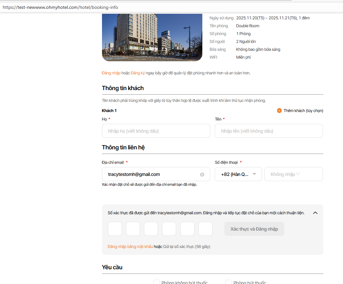Click the 'Khách 1' label

[109, 110]
